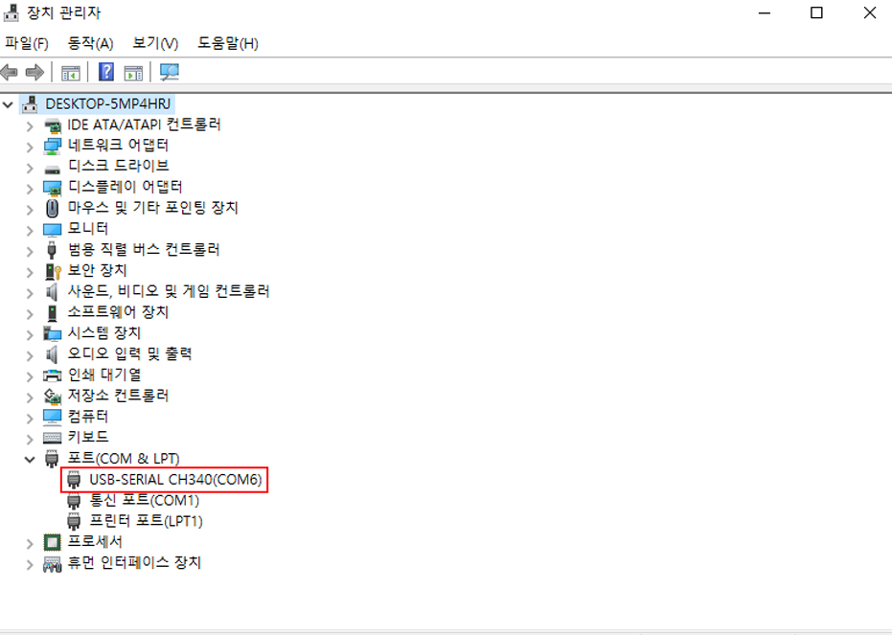Select USB-SERIAL CH340(COM6) device
Screen dimensions: 892x635
(x=175, y=479)
